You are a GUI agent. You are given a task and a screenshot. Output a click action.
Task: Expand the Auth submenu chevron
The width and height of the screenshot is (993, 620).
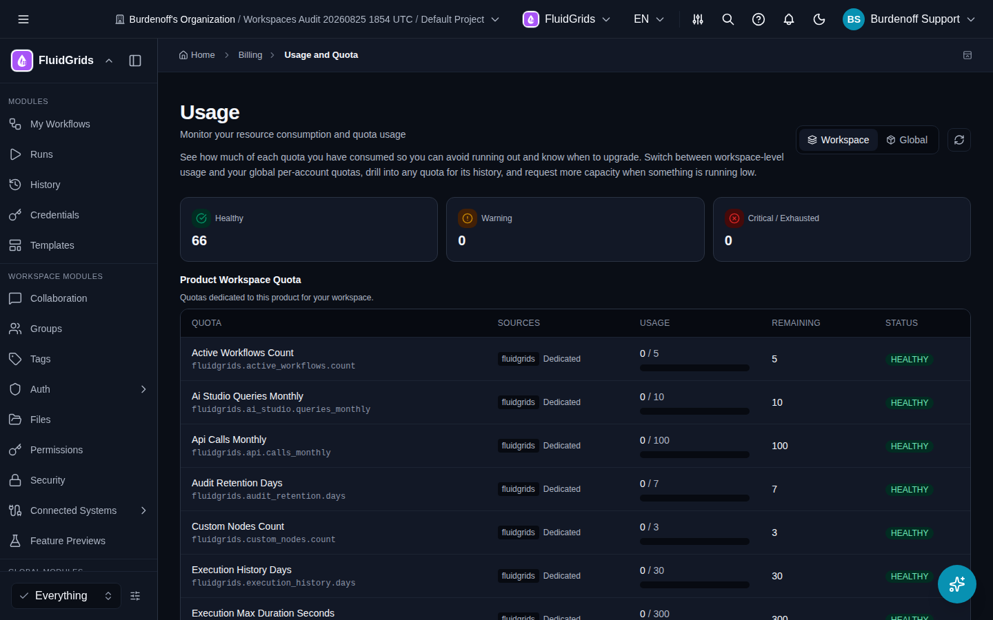(x=143, y=389)
